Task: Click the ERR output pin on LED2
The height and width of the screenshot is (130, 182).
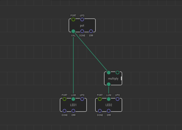Action: (x=109, y=111)
